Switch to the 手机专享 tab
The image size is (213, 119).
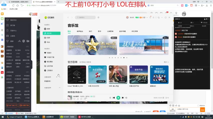135,31
